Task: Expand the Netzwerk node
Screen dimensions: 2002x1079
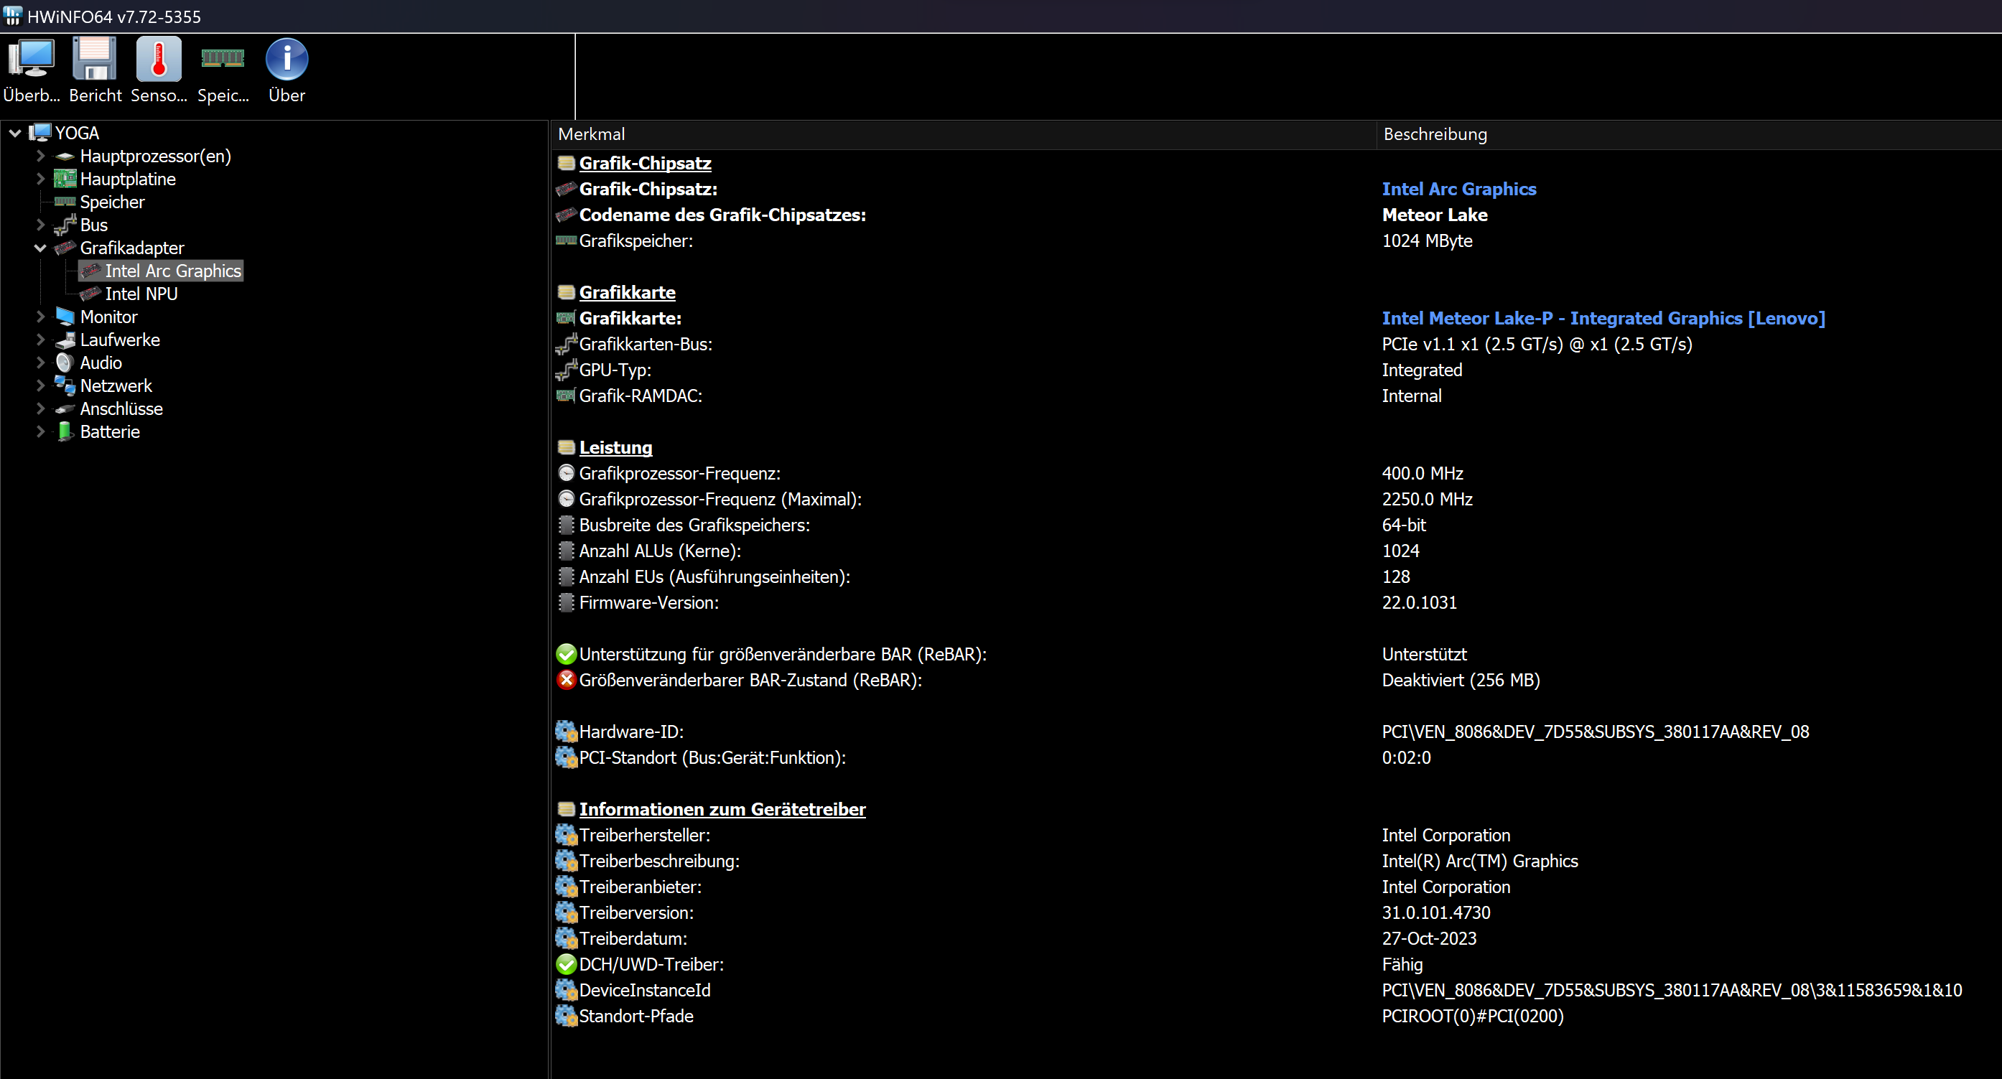Action: coord(40,386)
